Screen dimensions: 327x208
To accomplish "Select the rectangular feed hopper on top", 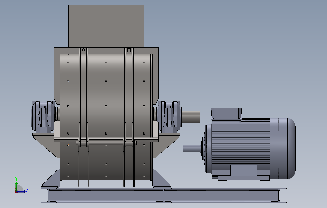I will point(106,26).
